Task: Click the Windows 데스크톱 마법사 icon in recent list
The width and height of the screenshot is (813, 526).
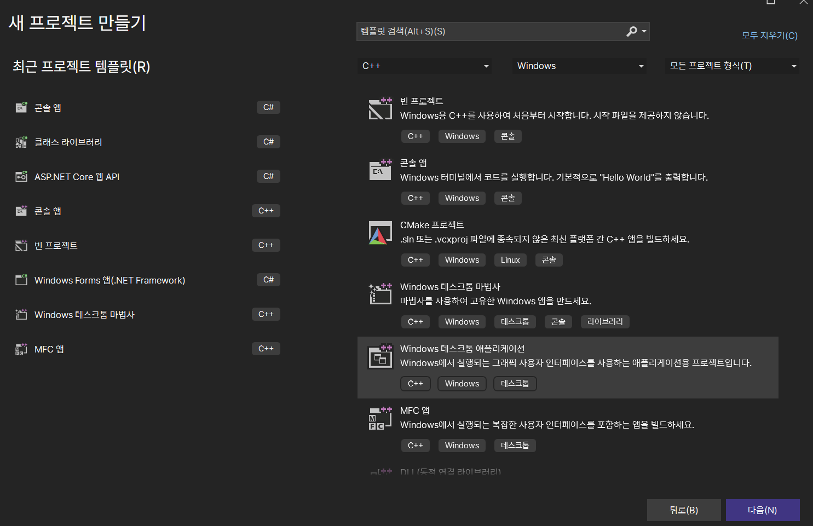Action: click(x=21, y=314)
